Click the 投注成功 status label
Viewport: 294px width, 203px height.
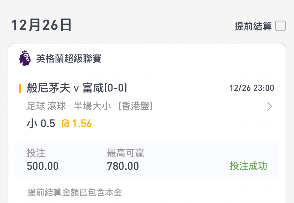point(249,166)
